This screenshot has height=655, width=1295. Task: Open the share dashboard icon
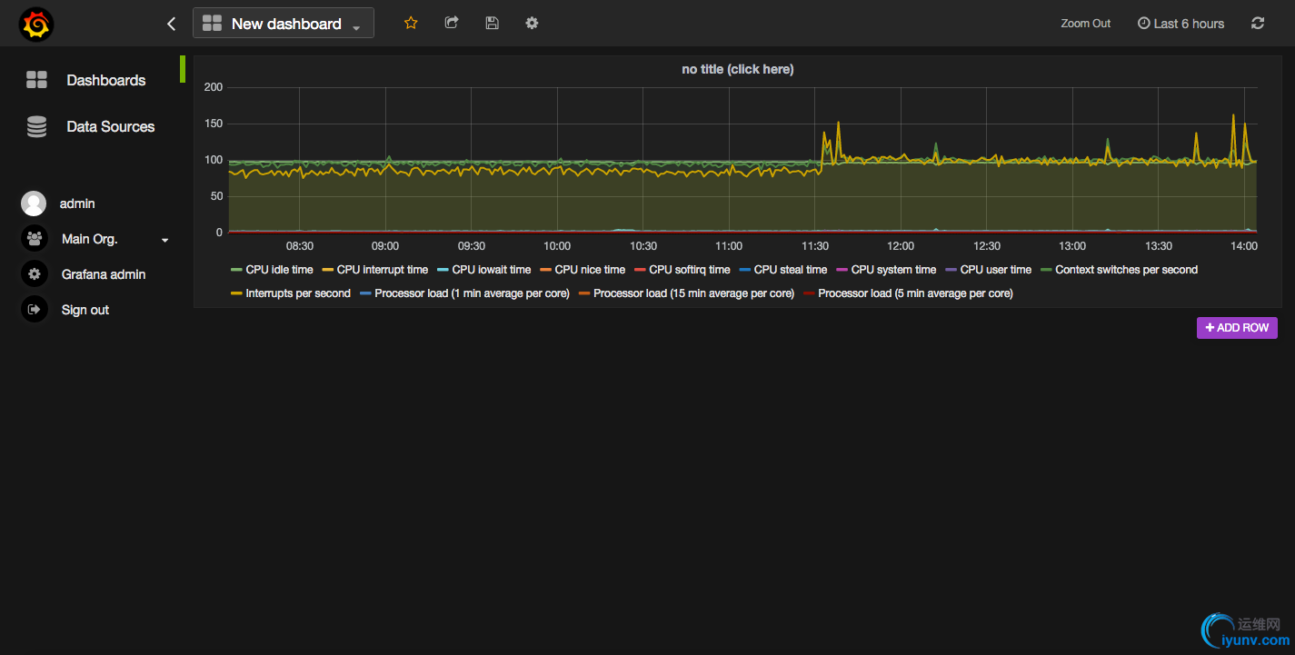point(452,23)
